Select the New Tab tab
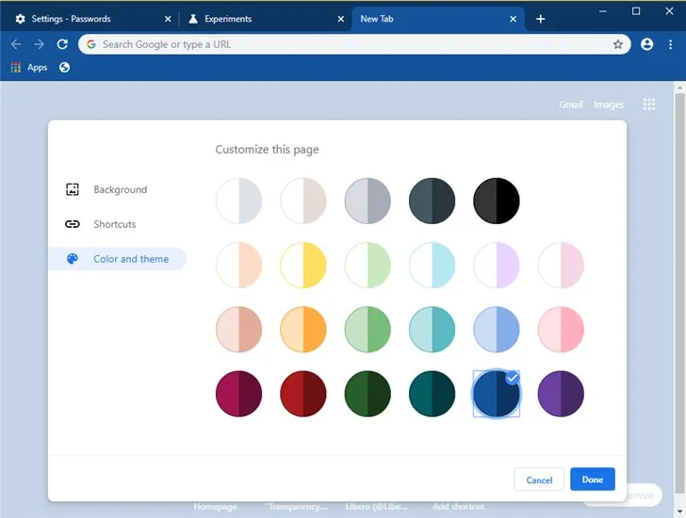686x518 pixels. click(x=437, y=19)
